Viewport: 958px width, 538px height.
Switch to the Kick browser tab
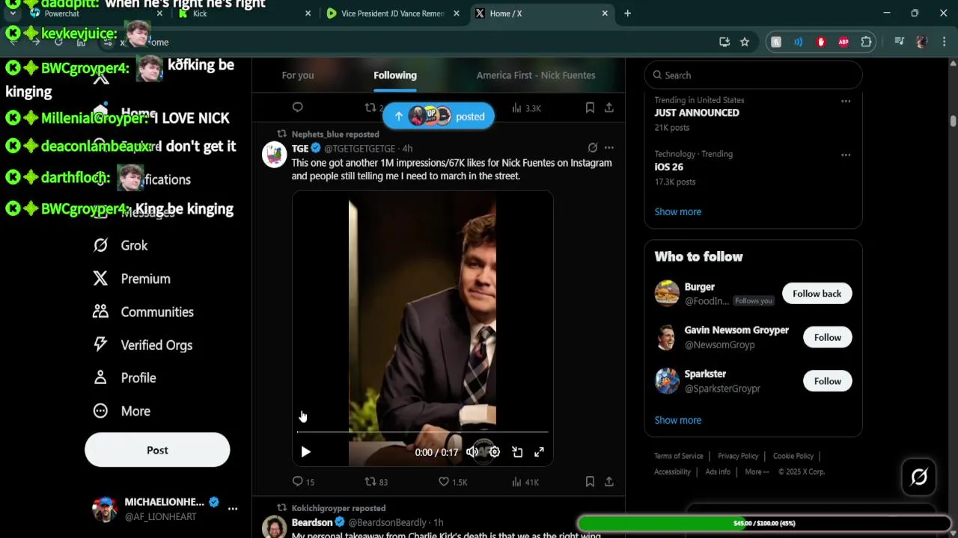pyautogui.click(x=245, y=13)
